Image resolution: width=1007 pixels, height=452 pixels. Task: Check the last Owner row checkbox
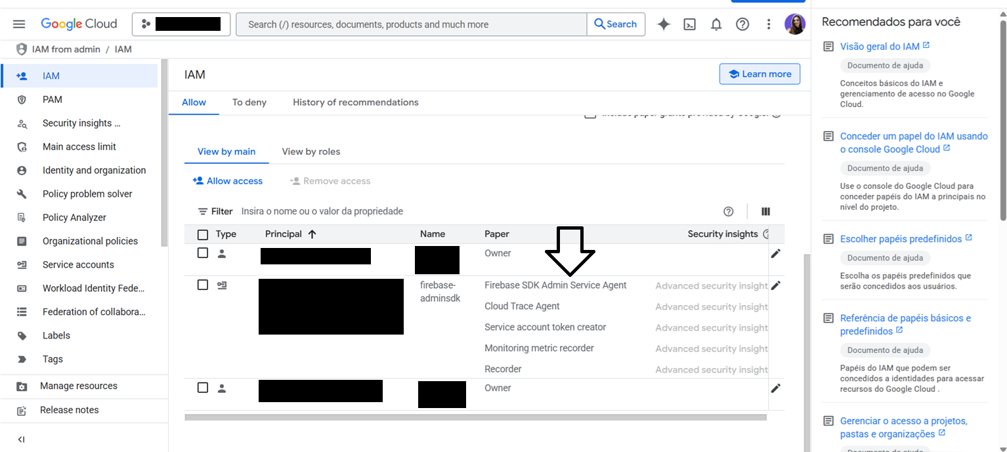click(203, 388)
